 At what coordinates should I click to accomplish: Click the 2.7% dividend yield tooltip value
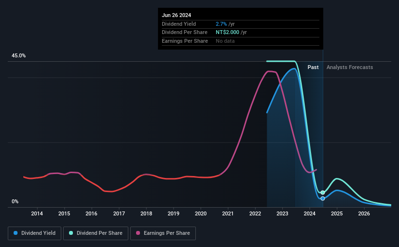(x=221, y=24)
